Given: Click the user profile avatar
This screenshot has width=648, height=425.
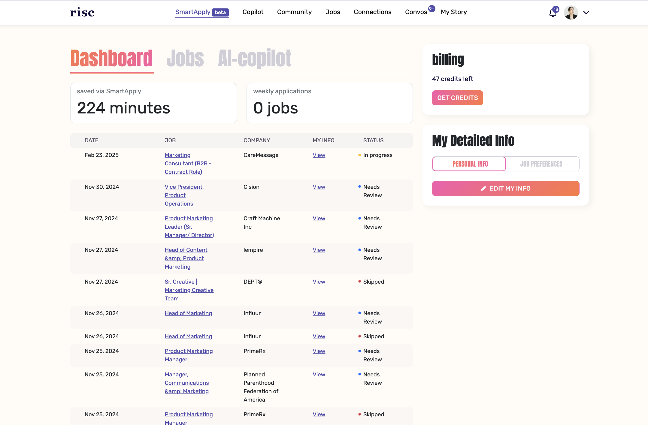Looking at the screenshot, I should coord(571,12).
